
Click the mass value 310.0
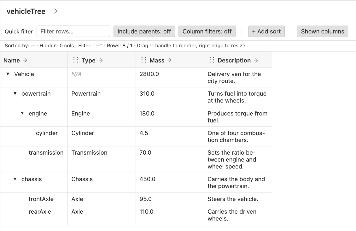point(147,94)
